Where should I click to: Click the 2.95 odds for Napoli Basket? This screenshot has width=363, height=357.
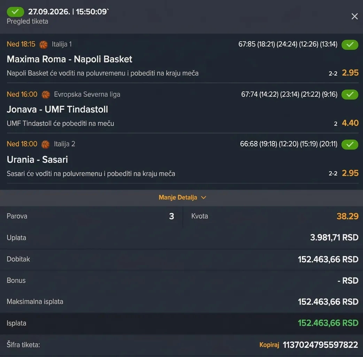tap(350, 73)
